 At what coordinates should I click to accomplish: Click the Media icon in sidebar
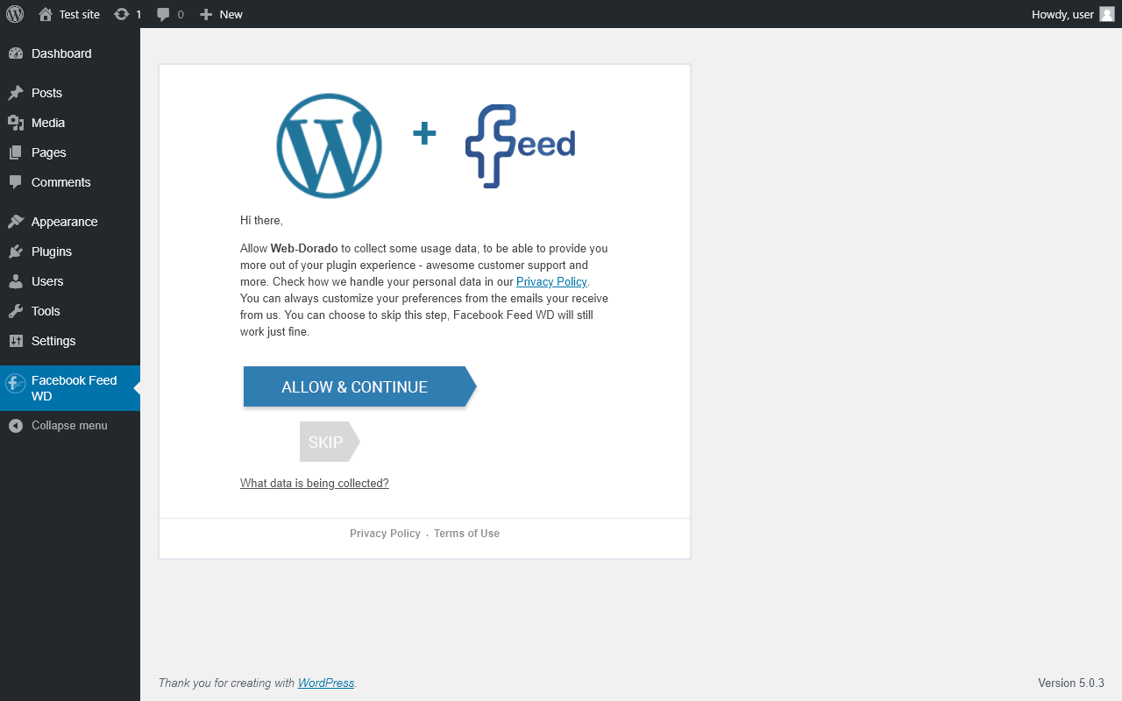click(16, 123)
